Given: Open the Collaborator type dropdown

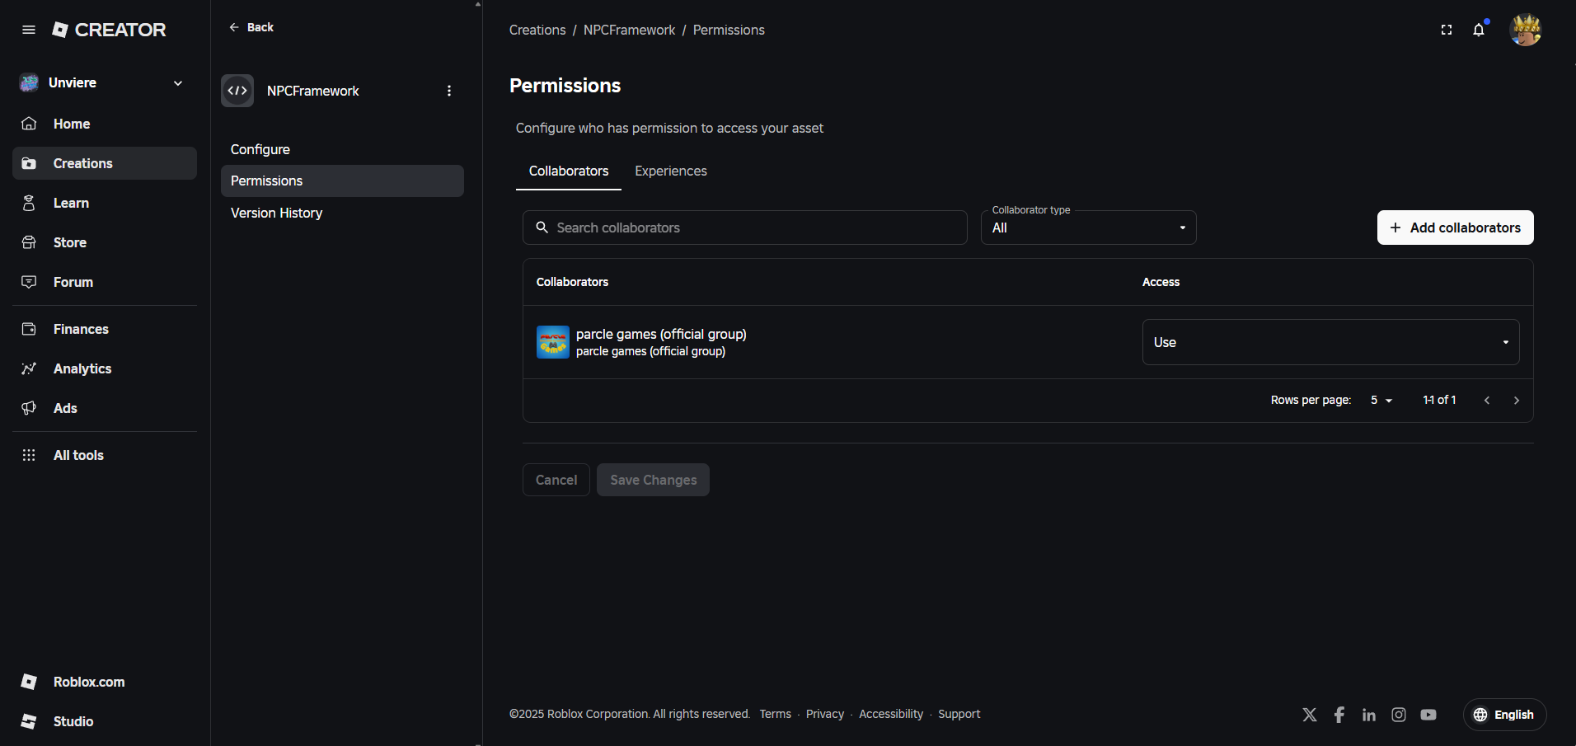Looking at the screenshot, I should [1089, 228].
